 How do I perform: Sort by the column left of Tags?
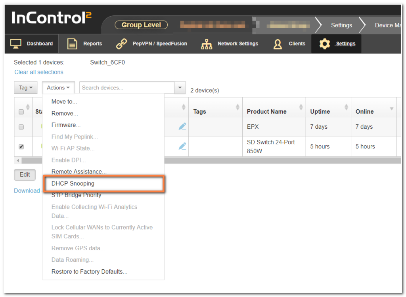click(x=184, y=107)
